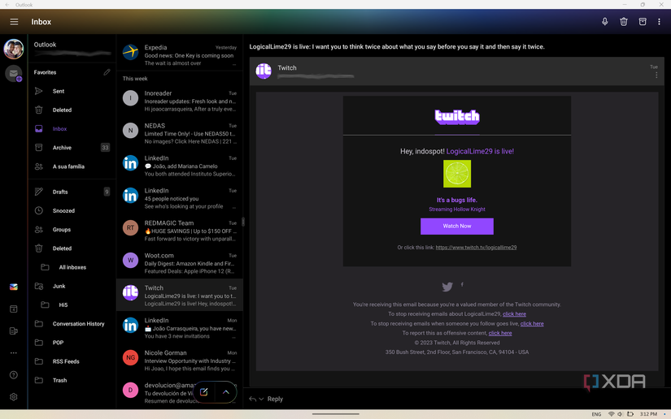This screenshot has height=419, width=671.
Task: Click here to stop LogicalLime29 emails
Action: tap(514, 314)
